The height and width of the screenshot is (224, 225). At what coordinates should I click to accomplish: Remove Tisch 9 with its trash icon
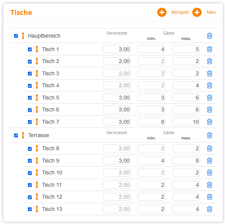(209, 161)
